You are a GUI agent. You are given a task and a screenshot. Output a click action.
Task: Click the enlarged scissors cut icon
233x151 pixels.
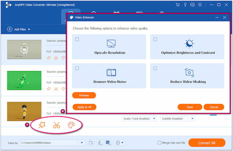click(56, 125)
